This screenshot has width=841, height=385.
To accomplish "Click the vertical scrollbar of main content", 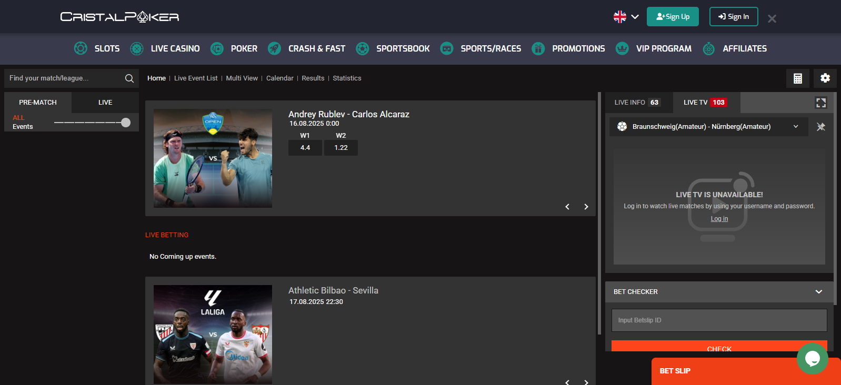I will tap(599, 213).
